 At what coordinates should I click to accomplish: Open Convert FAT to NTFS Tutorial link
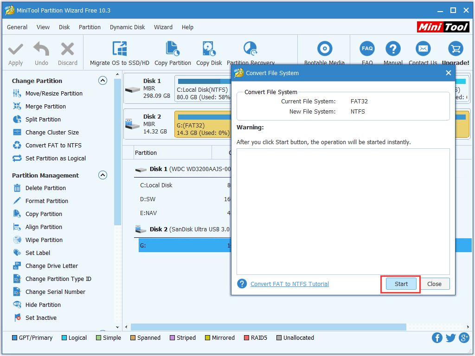tap(289, 284)
